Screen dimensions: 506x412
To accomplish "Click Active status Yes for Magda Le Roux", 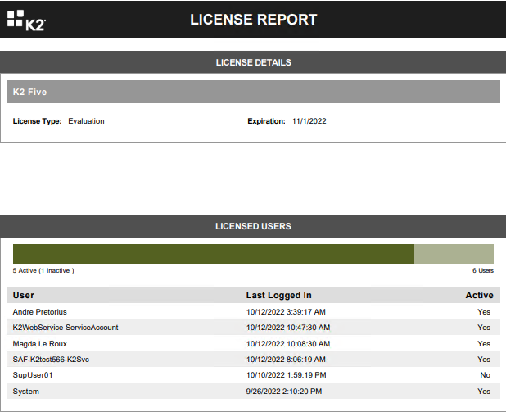I will point(484,344).
